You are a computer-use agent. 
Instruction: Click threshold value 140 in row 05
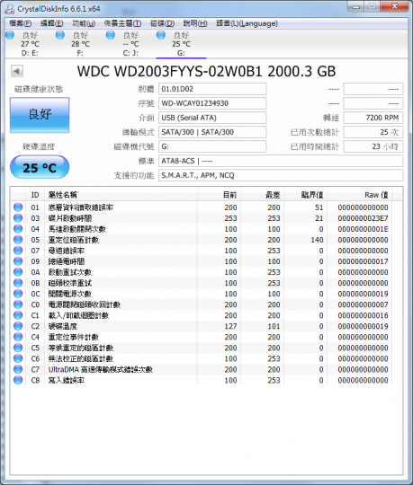coord(317,240)
